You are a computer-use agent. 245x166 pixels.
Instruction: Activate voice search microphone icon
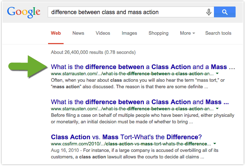(209, 12)
